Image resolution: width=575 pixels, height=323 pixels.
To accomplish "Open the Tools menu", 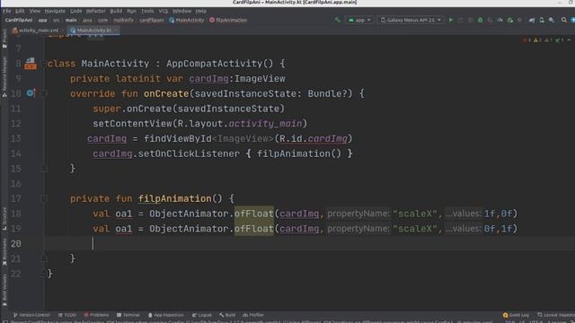I will [x=147, y=11].
